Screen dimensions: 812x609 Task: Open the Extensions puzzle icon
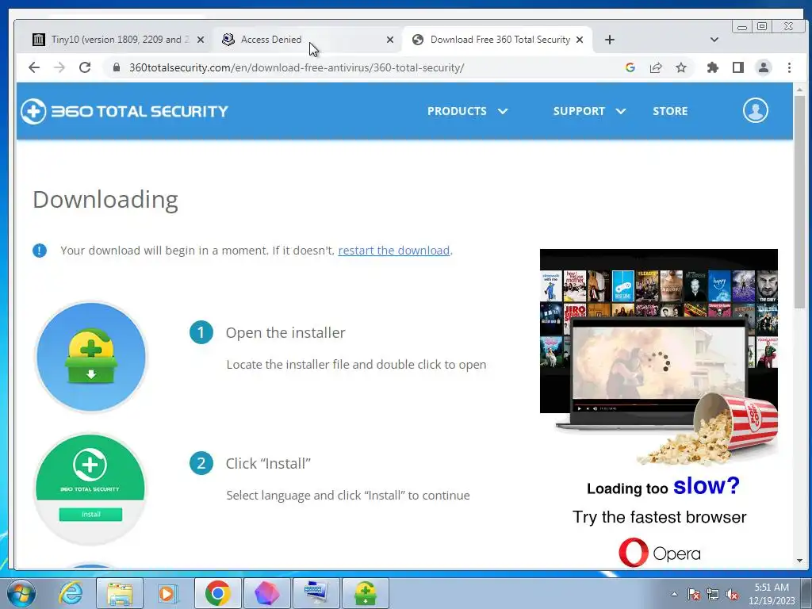pyautogui.click(x=713, y=67)
